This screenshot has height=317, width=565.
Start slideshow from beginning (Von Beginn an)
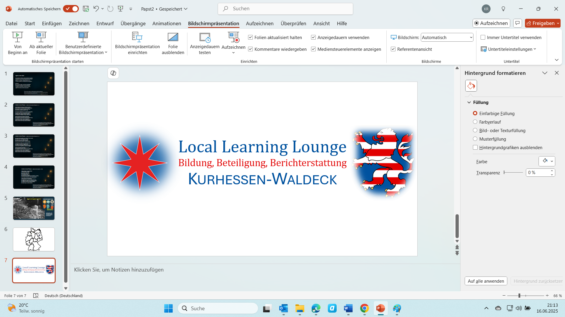click(18, 43)
